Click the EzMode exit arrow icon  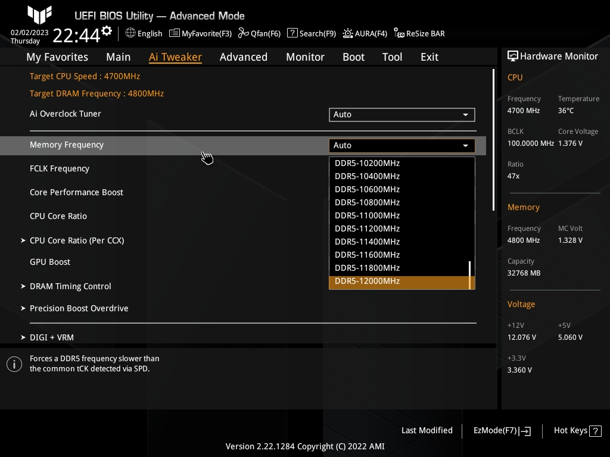tap(525, 431)
